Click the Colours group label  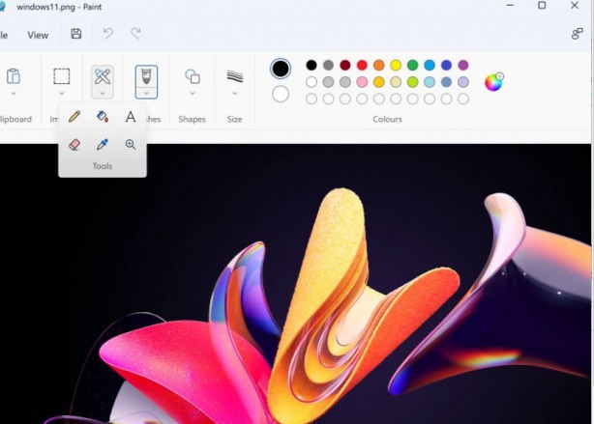point(387,119)
